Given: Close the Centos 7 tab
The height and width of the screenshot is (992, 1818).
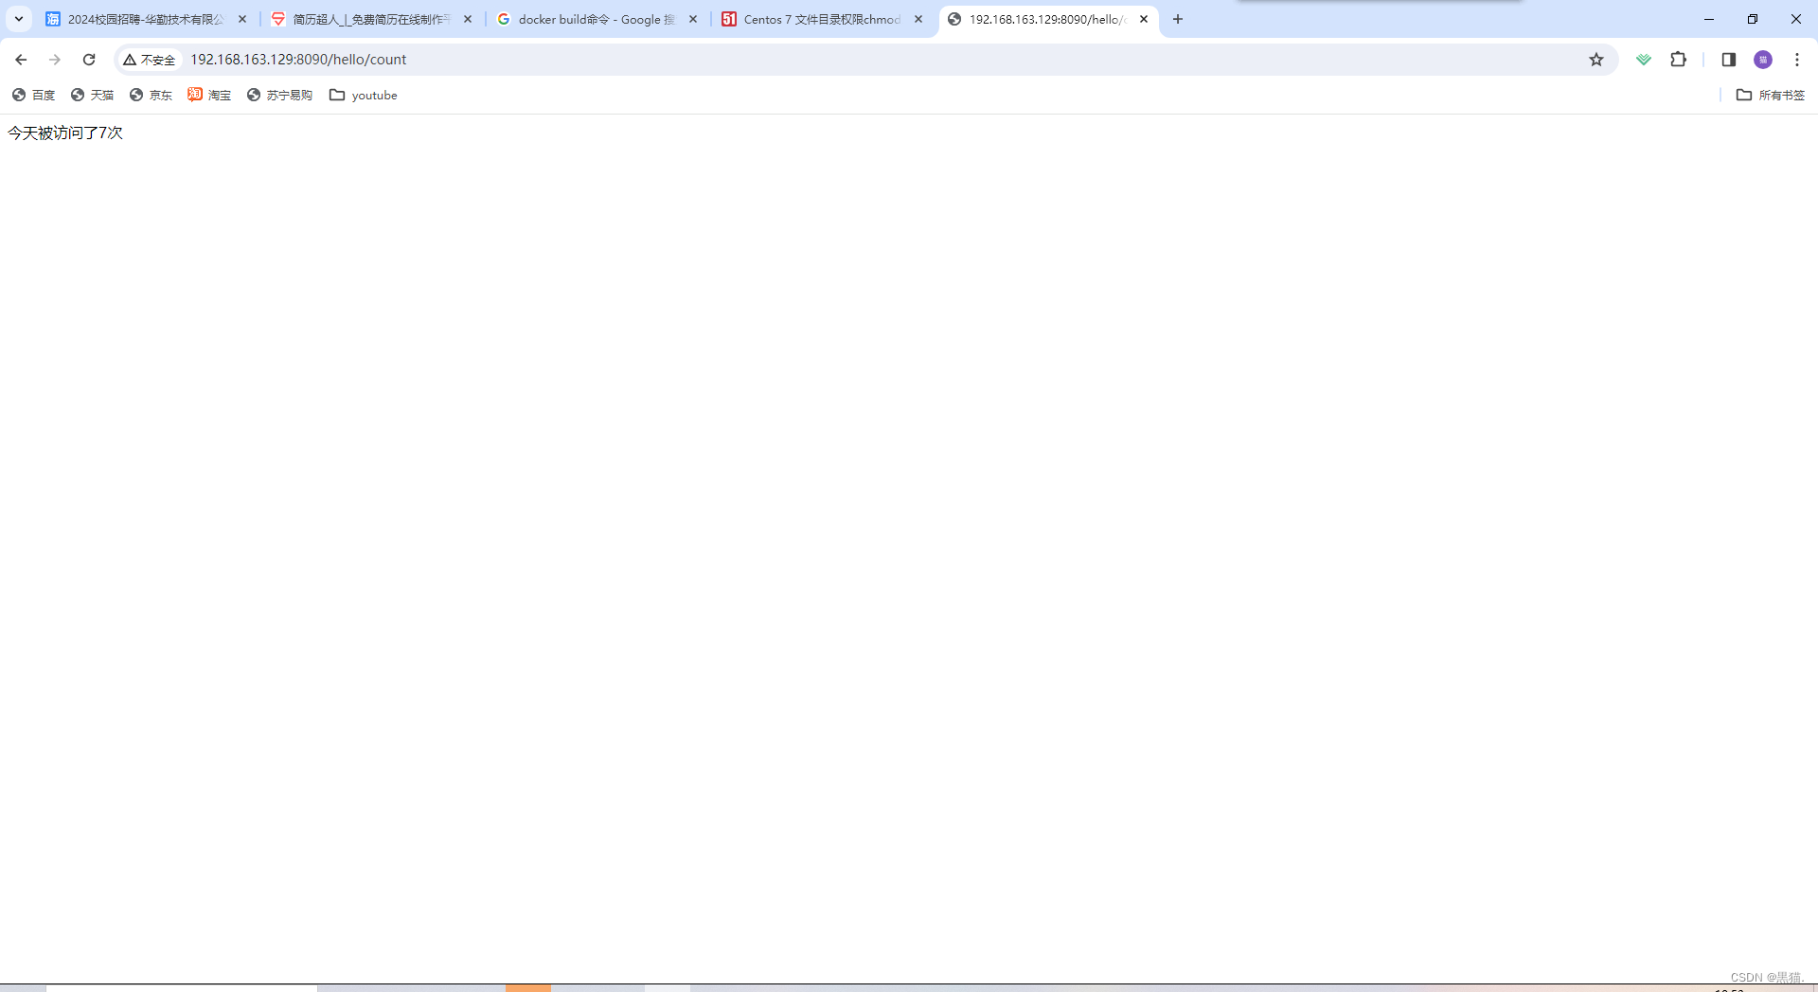Looking at the screenshot, I should (918, 19).
